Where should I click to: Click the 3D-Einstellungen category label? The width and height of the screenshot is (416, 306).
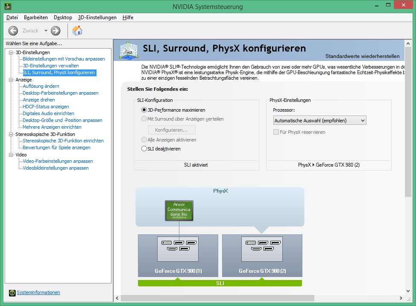pyautogui.click(x=32, y=52)
